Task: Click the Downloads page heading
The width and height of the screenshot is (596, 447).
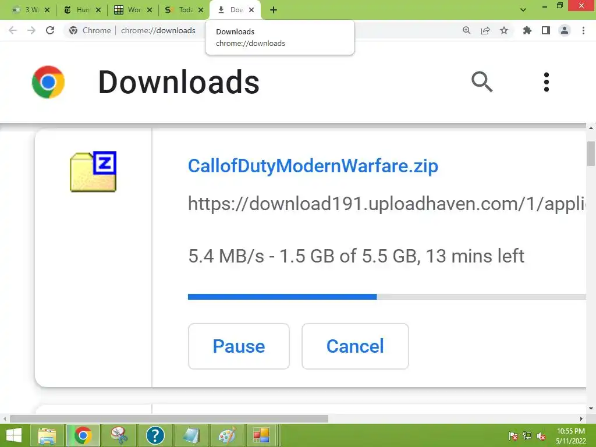Action: coord(179,82)
